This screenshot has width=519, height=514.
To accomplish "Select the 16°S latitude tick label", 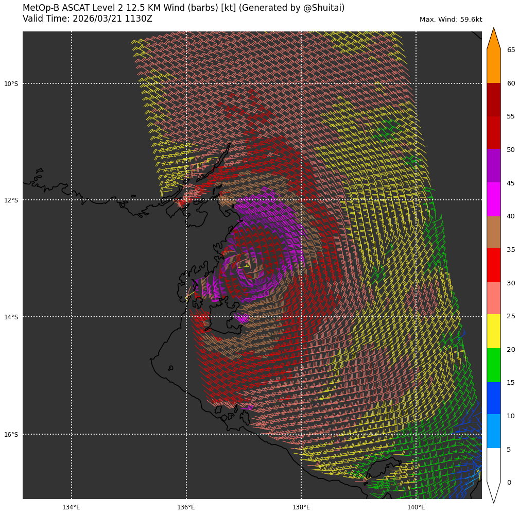I will (11, 435).
